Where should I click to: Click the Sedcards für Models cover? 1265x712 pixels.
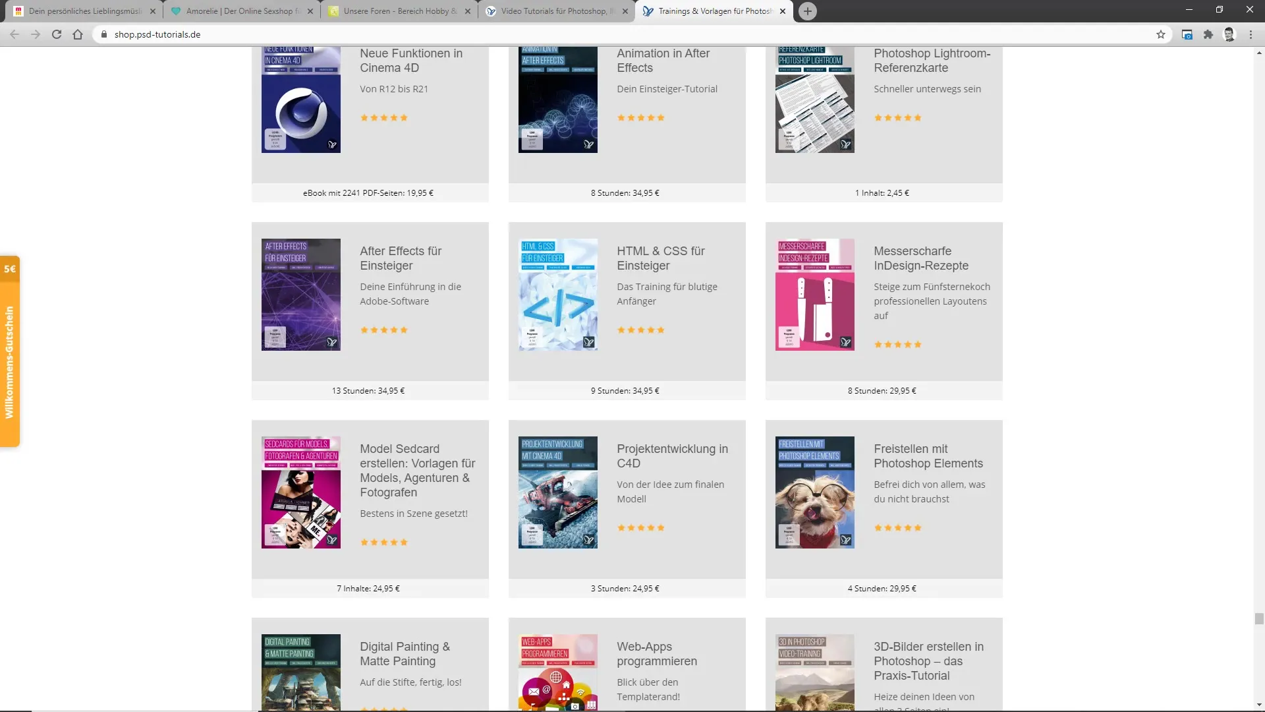click(300, 492)
